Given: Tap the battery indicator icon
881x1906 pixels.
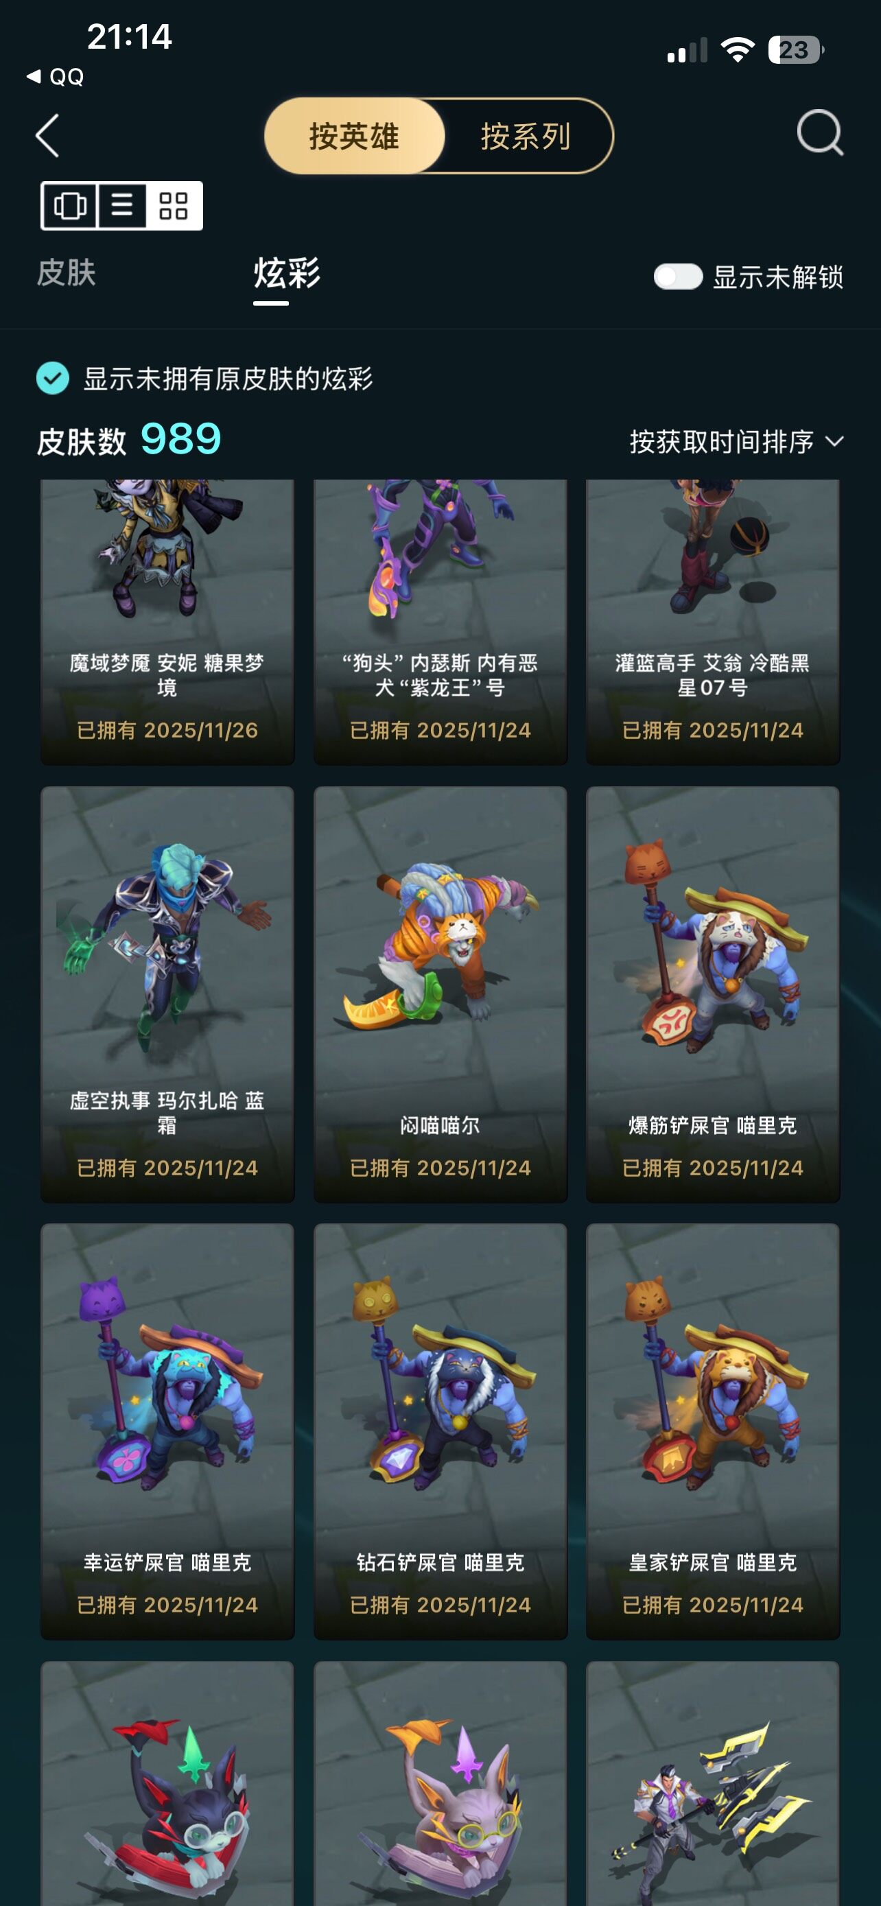Looking at the screenshot, I should coord(795,49).
